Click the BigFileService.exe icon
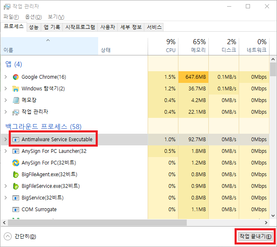The image size is (277, 247). pos(16,186)
